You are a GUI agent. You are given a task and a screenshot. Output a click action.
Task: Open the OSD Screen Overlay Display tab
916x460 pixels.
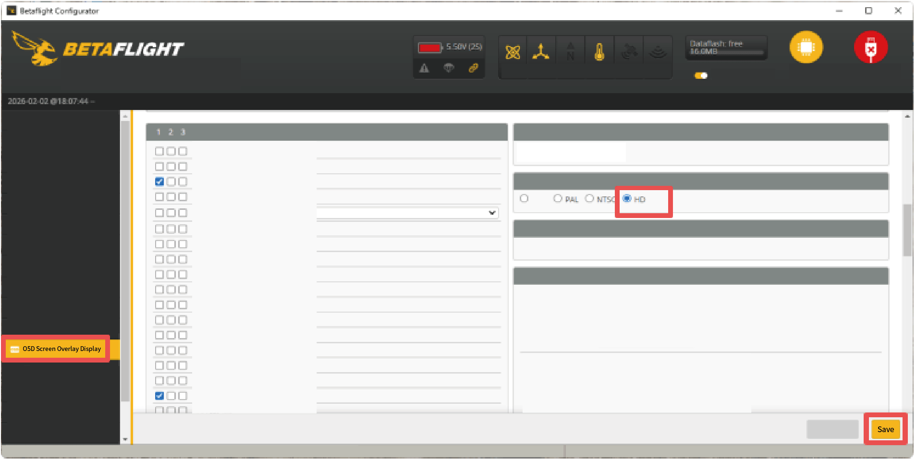click(56, 349)
